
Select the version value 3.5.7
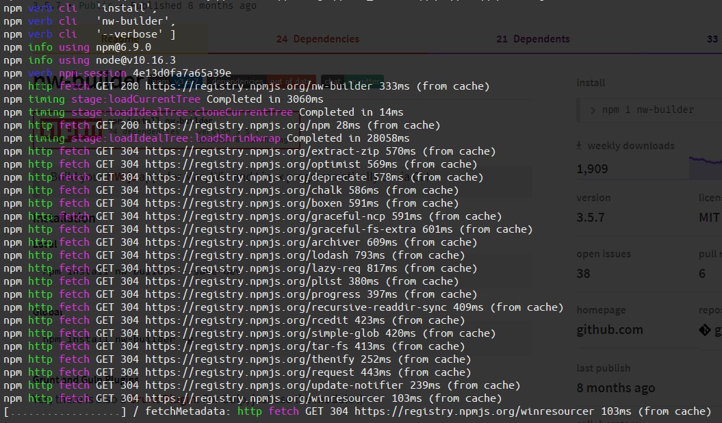point(591,217)
